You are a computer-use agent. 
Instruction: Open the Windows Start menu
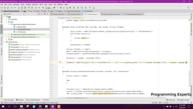(3, 106)
